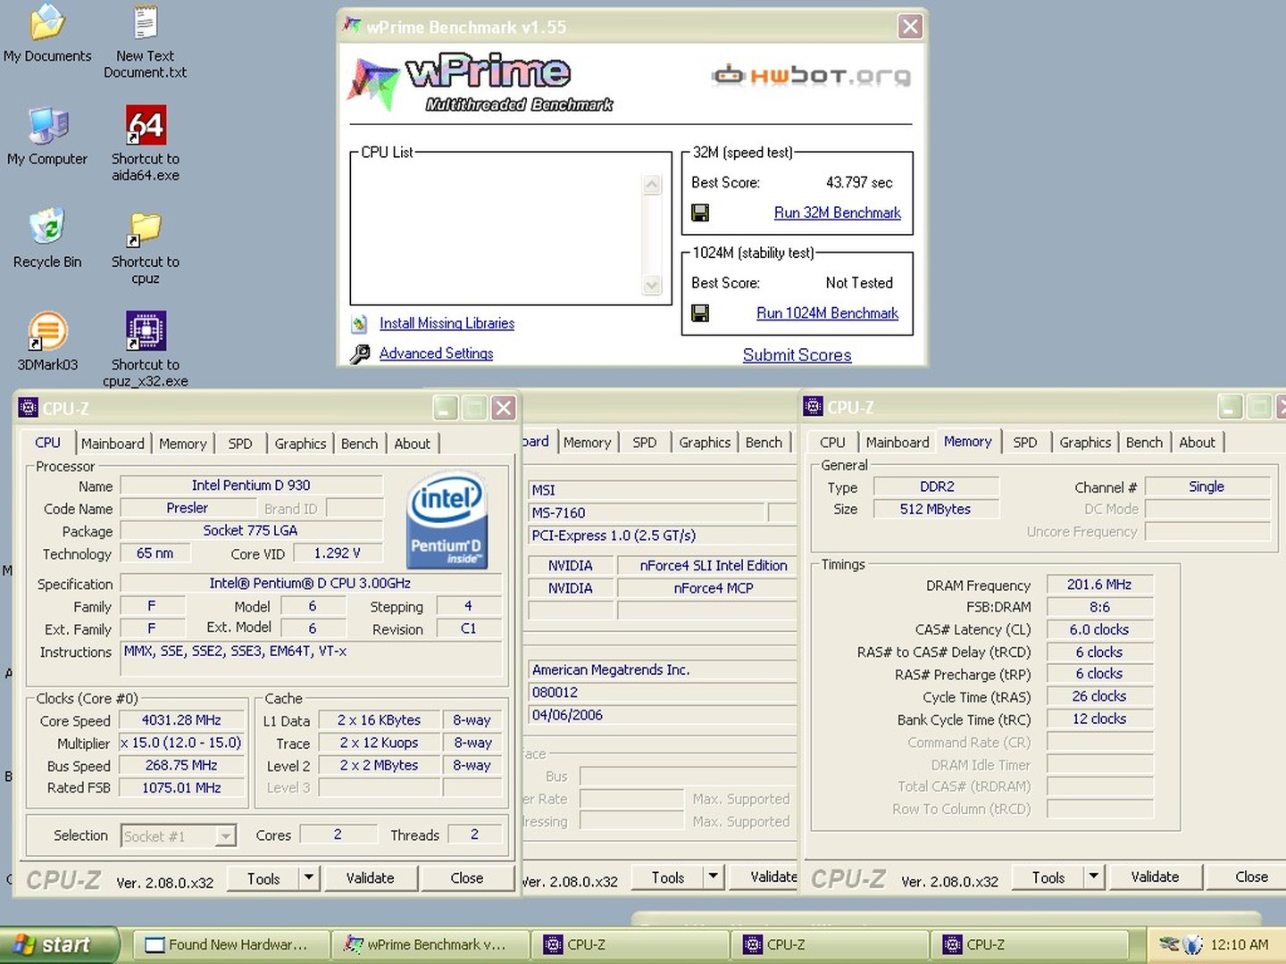Open SPD tab in left CPU-Z
Viewport: 1286px width, 964px height.
(239, 444)
